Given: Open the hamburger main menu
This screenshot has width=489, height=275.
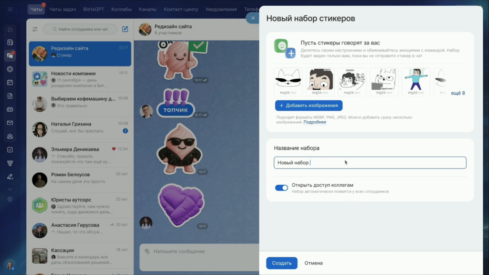Looking at the screenshot, I should pos(10,10).
